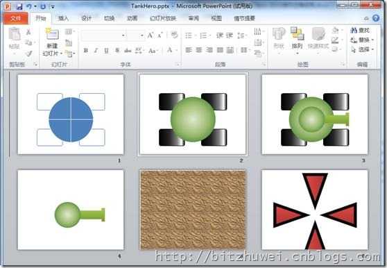Toggle text Shadow formatting
This screenshot has height=268, width=387.
(117, 51)
